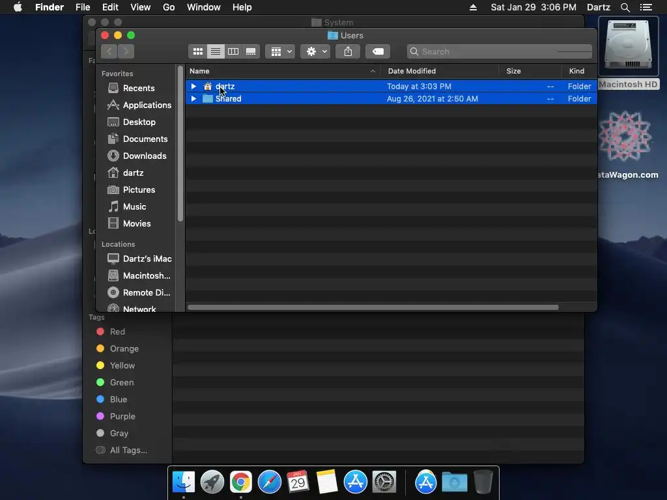Screen dimensions: 667x500
Task: Open the Go menu
Action: [169, 7]
